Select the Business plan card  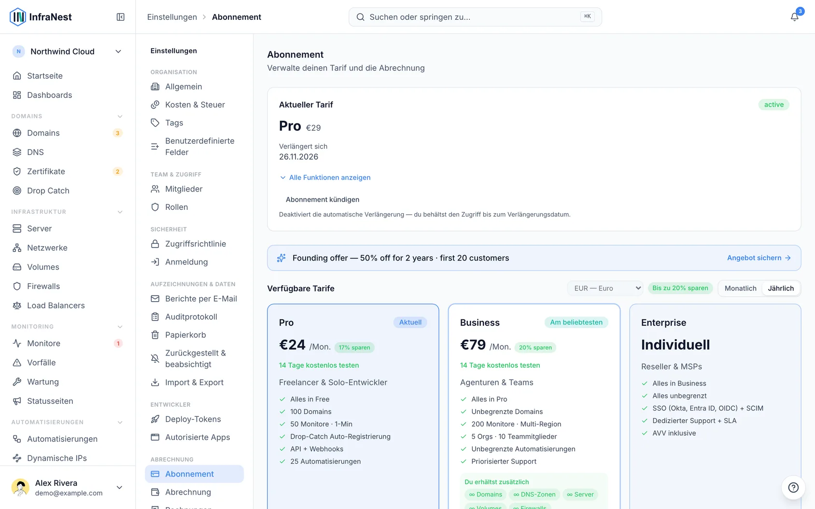click(x=534, y=406)
